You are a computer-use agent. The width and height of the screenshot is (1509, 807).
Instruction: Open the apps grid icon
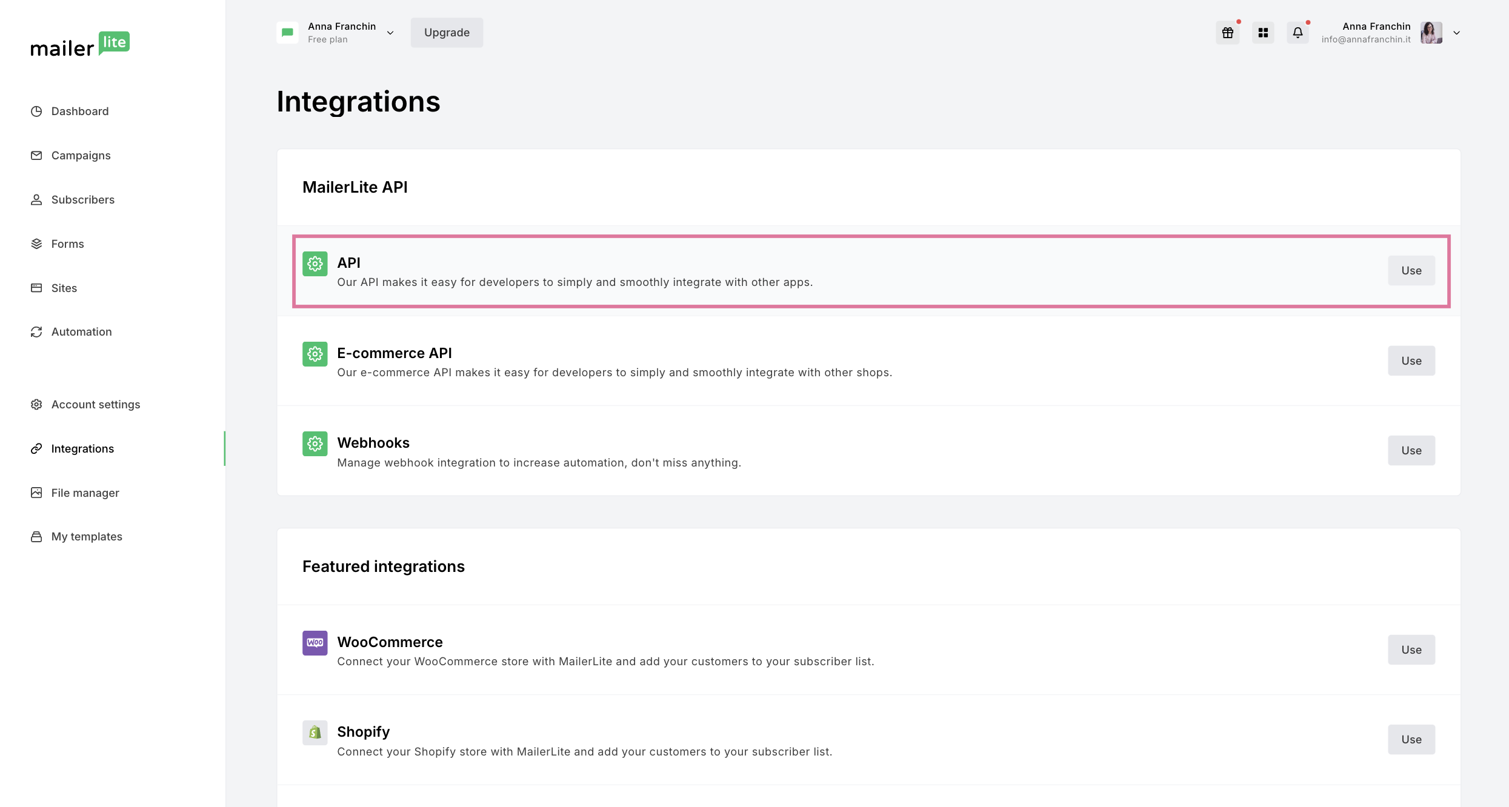point(1263,33)
